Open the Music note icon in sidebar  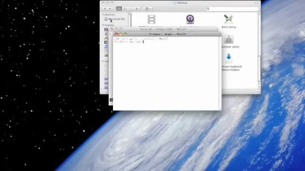pyautogui.click(x=106, y=47)
